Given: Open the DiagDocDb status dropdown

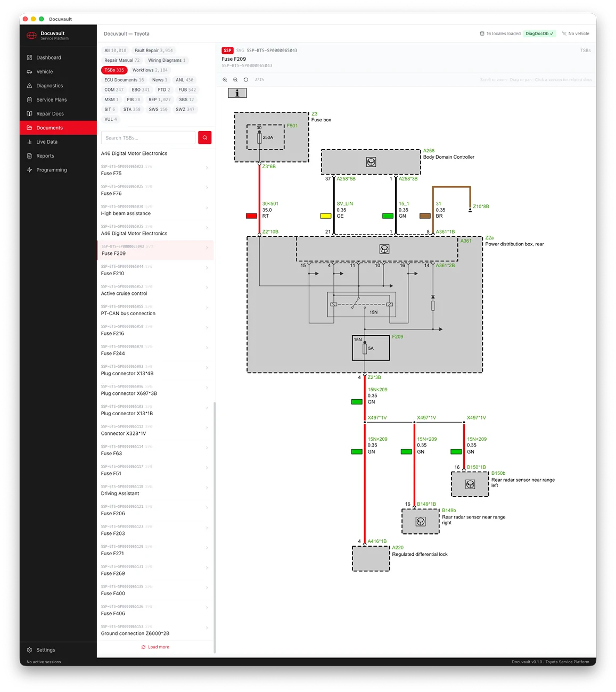Looking at the screenshot, I should point(539,34).
